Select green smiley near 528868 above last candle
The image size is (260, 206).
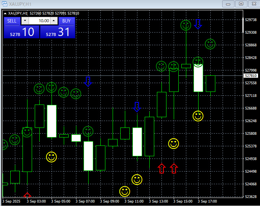[210, 44]
